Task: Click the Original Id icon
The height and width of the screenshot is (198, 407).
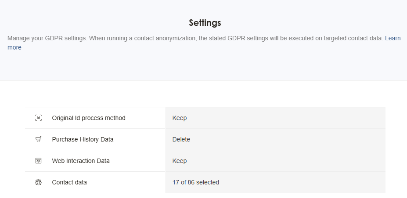Action: [38, 118]
